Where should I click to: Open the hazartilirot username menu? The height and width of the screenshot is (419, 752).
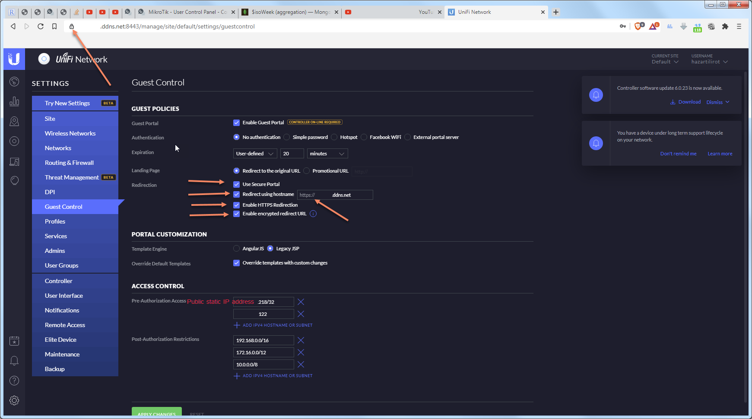click(x=710, y=62)
